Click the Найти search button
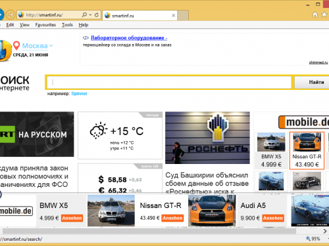Viewport: 329px width, 246px height. [313, 82]
